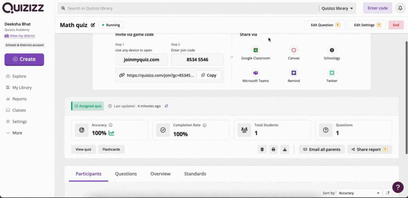
Task: Delete the report with trash icon
Action: (x=262, y=150)
